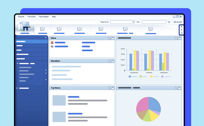
Task: Open the second Top News headline link
Action: tap(75, 114)
